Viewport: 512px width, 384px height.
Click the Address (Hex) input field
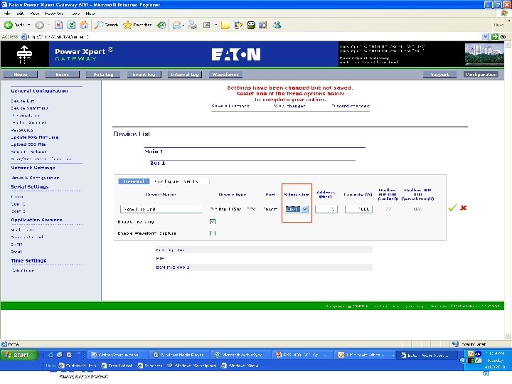coord(326,209)
